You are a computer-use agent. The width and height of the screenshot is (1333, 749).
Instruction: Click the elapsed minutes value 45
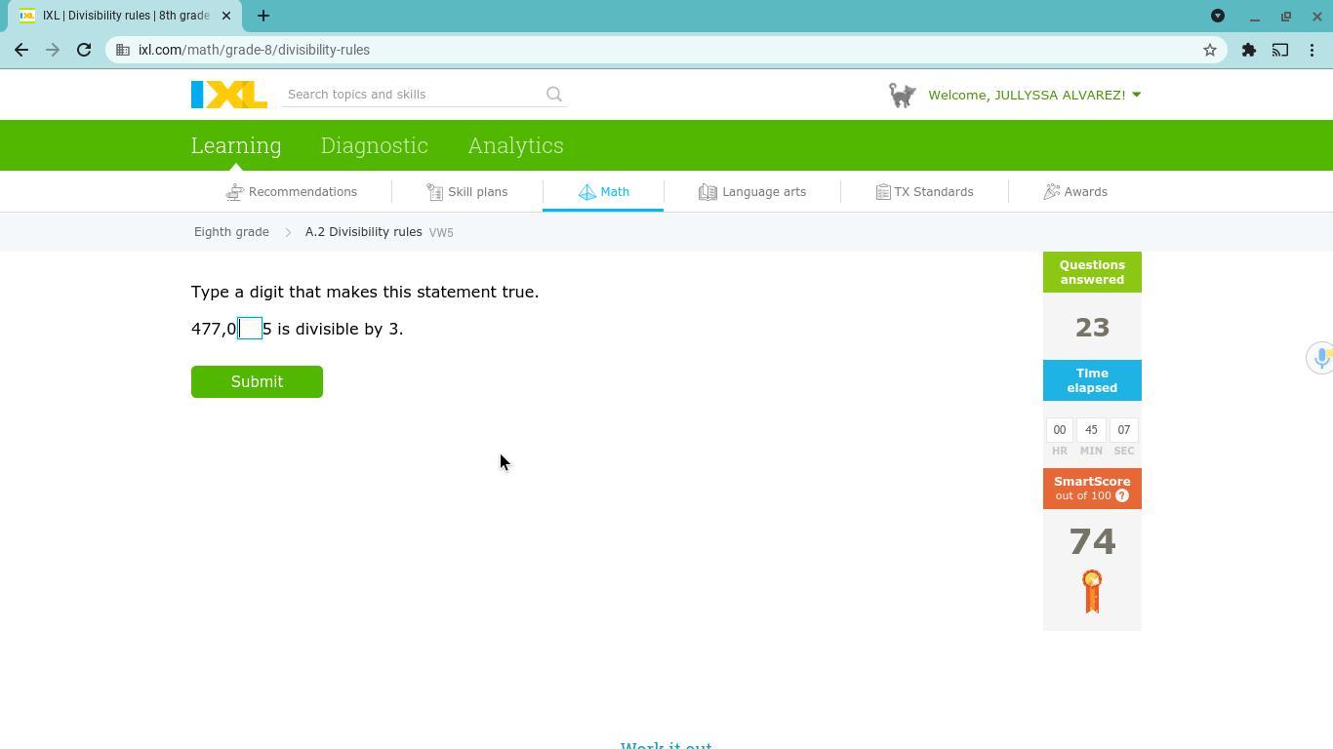(1091, 430)
